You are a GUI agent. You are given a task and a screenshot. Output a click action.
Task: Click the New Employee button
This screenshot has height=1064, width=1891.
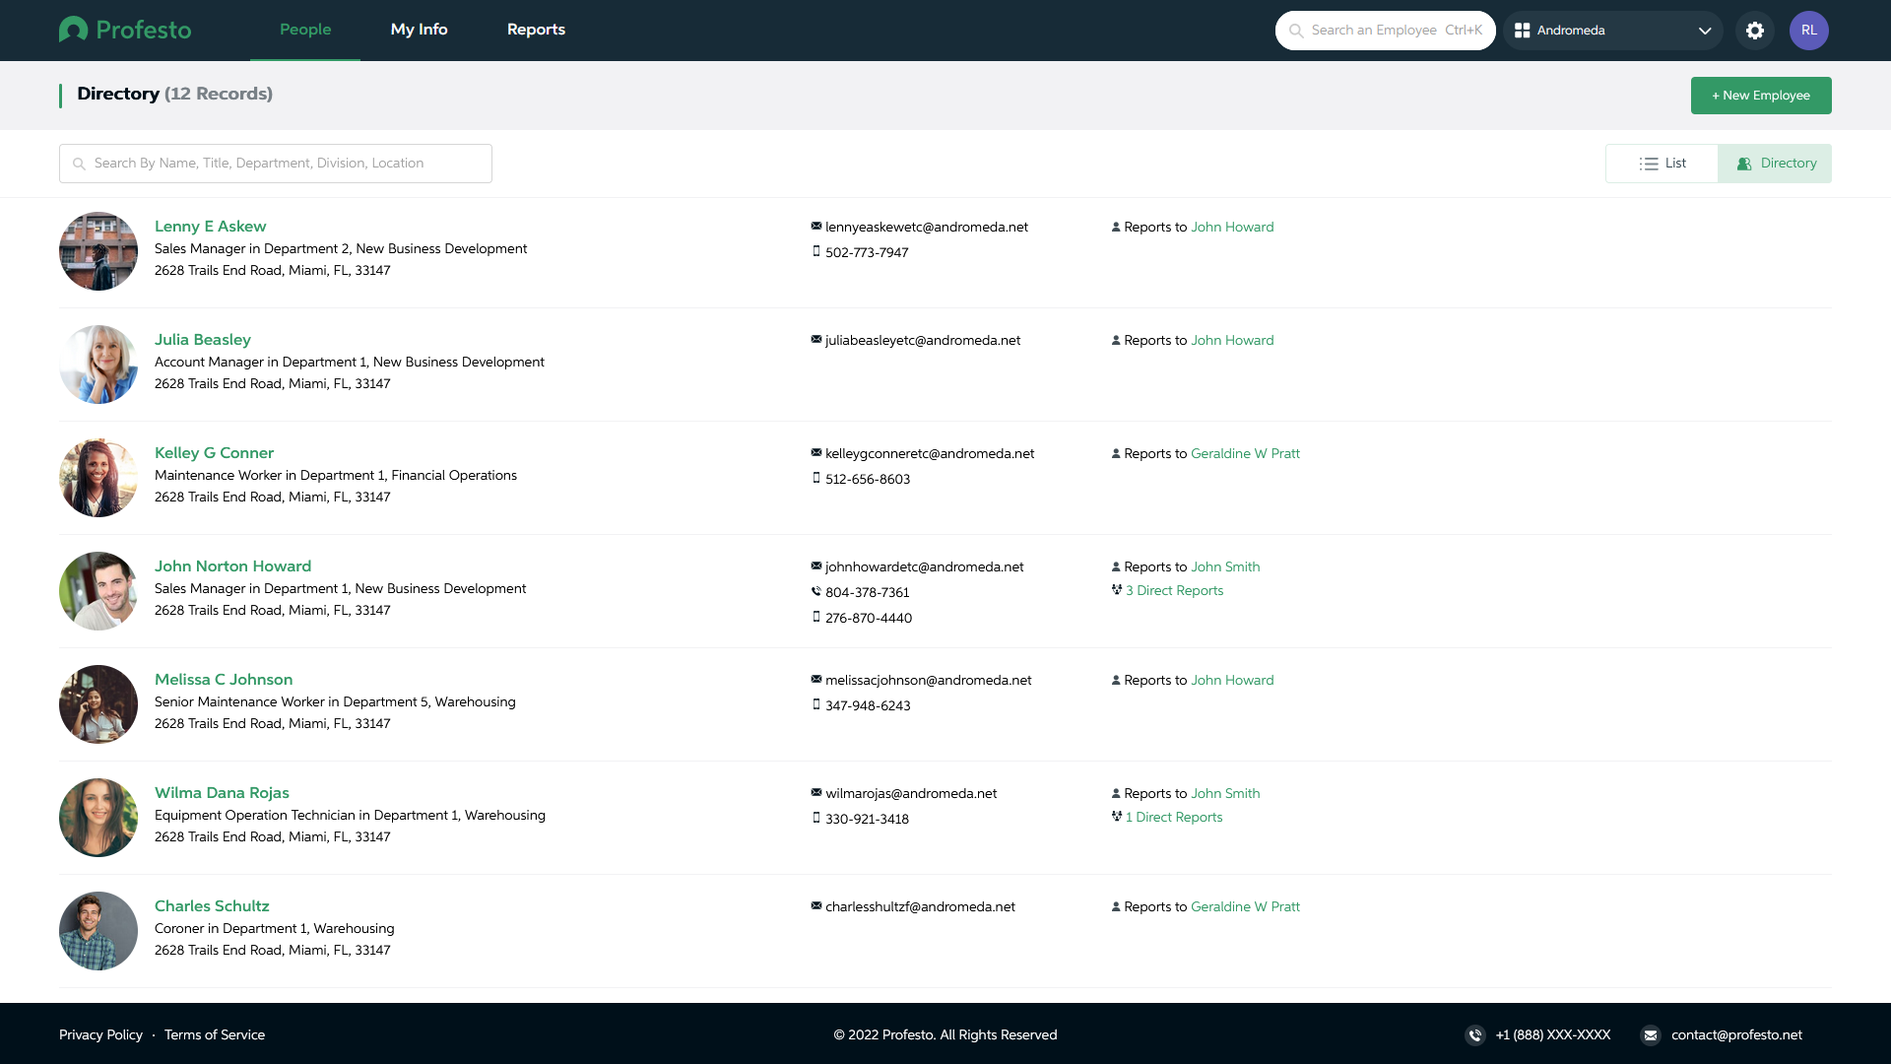pos(1761,96)
